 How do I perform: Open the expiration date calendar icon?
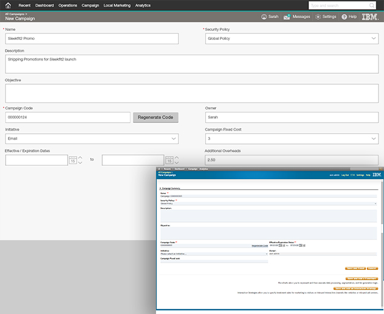(169, 160)
